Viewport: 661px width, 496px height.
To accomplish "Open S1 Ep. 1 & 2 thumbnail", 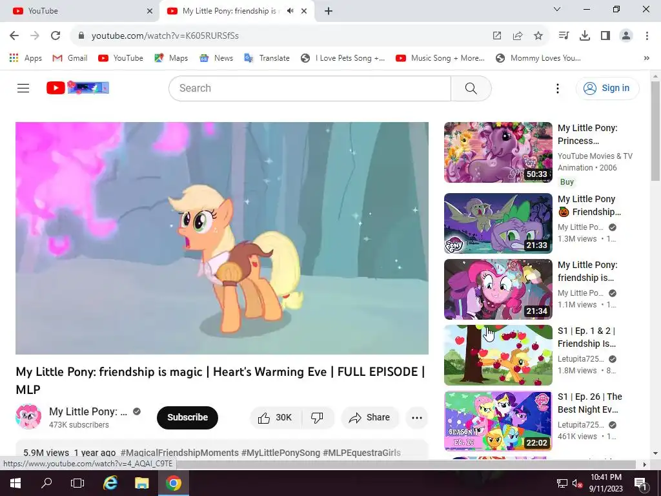I will coord(498,355).
